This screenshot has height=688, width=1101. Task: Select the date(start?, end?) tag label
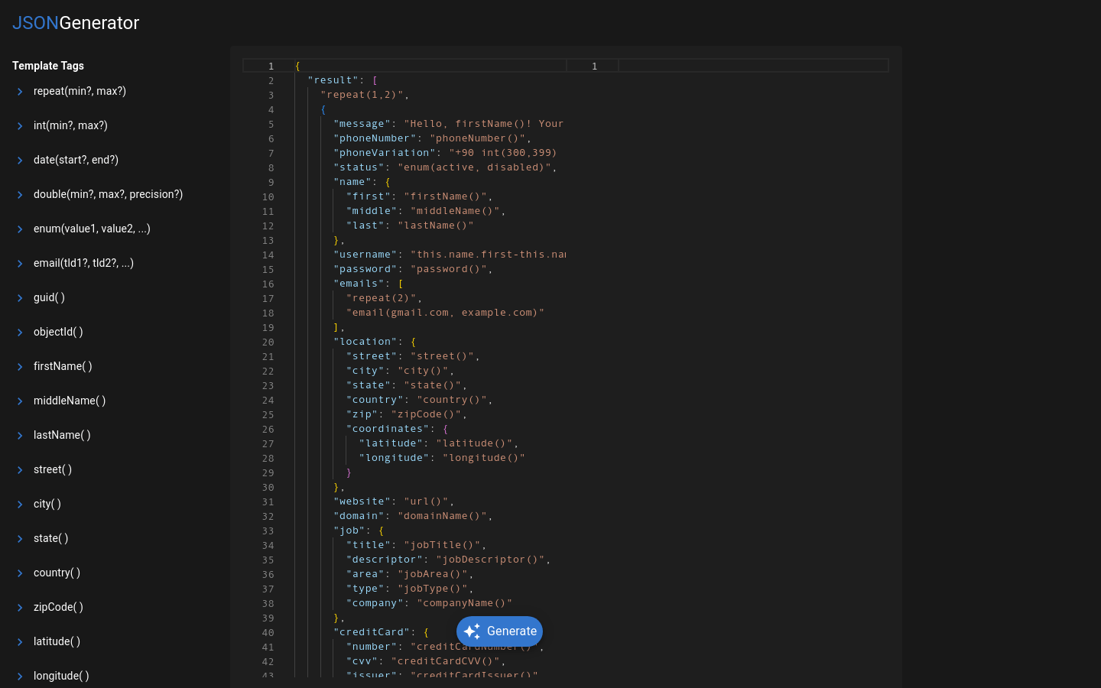(x=76, y=160)
